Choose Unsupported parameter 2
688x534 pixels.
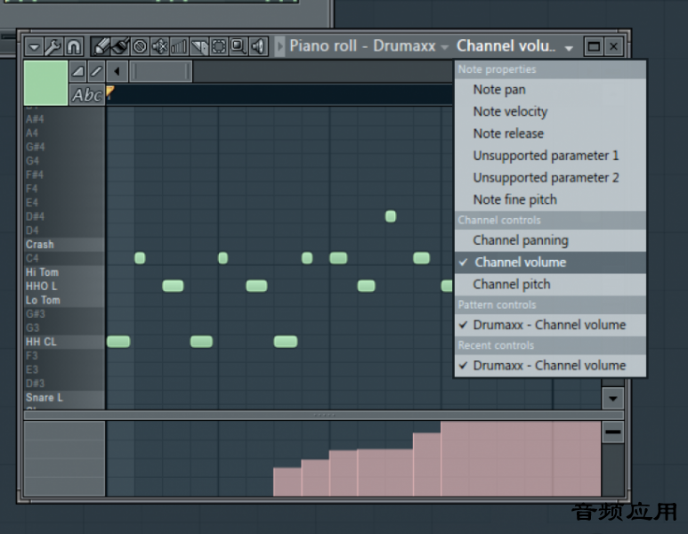tap(550, 177)
